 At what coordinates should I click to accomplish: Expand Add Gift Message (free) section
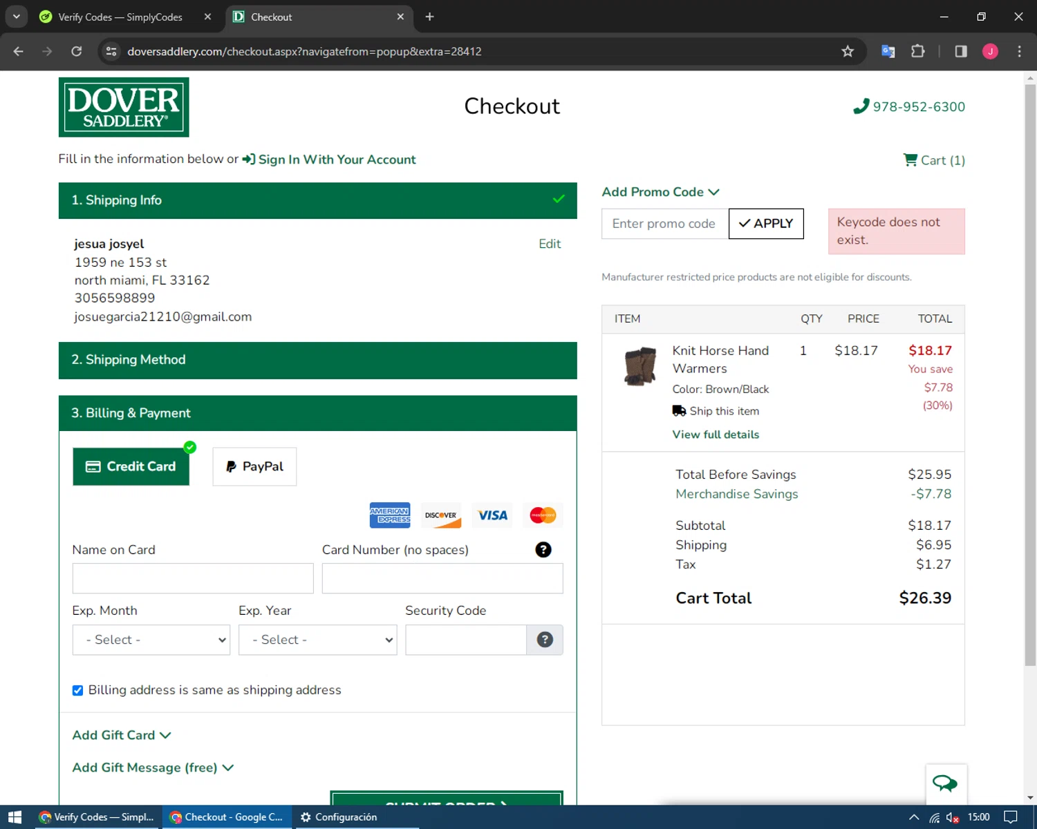click(x=153, y=768)
